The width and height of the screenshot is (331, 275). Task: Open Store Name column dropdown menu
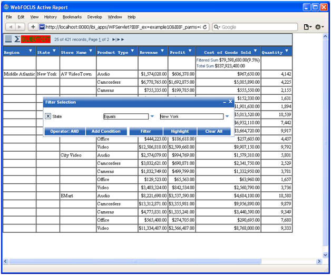click(91, 51)
